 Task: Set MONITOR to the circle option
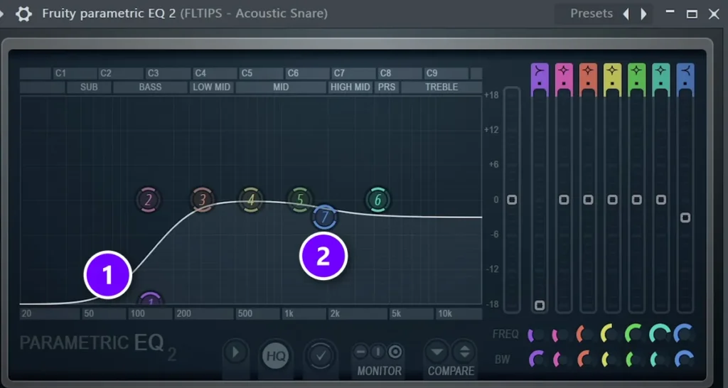tap(395, 352)
